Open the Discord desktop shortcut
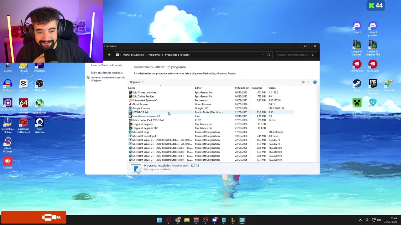401x225 pixels. pyautogui.click(x=357, y=27)
